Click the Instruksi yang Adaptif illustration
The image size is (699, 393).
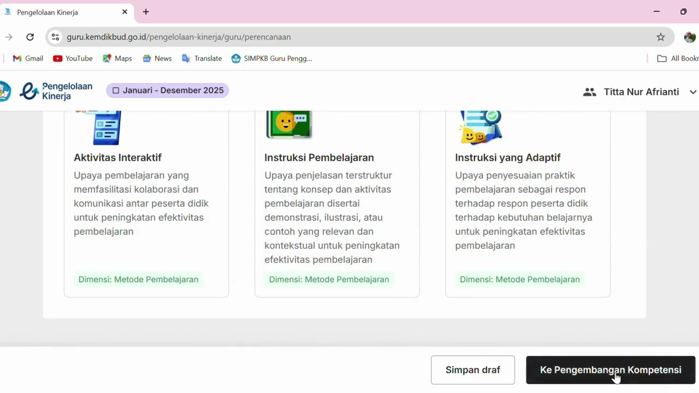(481, 128)
